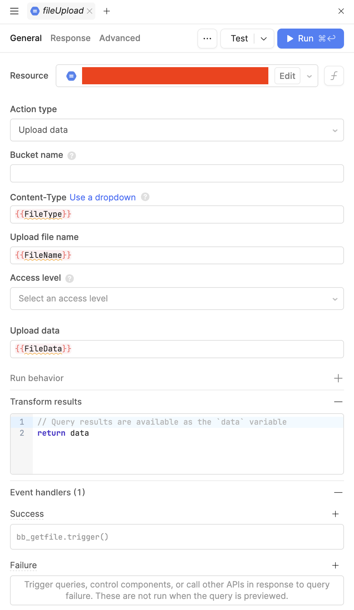Click the Bucket name input field

click(177, 174)
